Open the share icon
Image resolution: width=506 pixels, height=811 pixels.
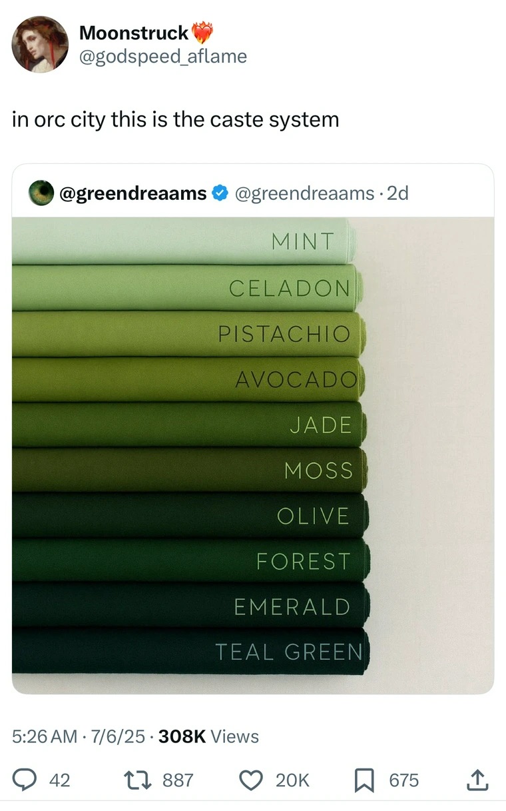[x=478, y=780]
